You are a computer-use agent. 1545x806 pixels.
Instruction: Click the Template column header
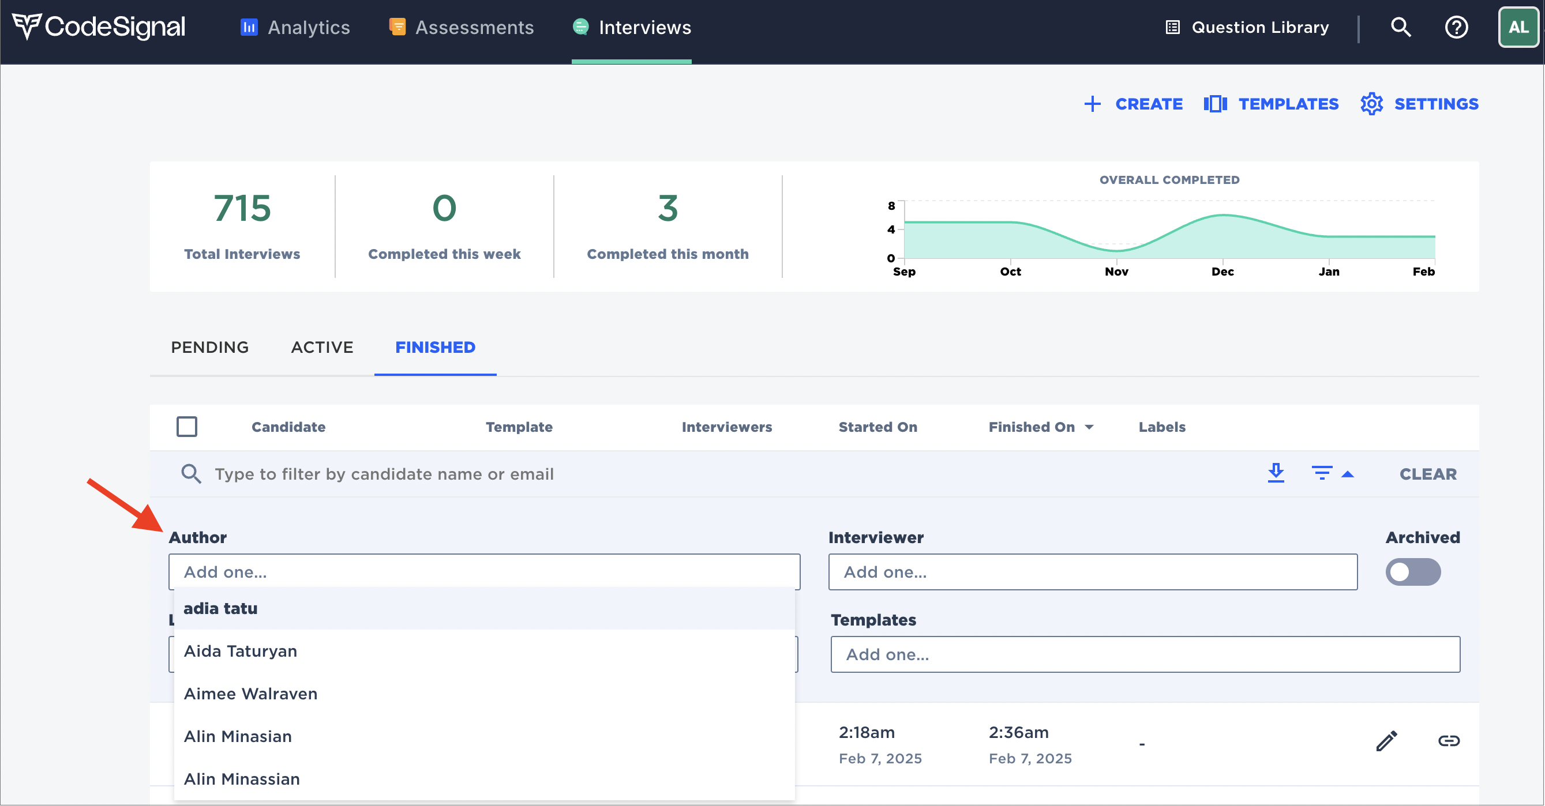point(519,427)
